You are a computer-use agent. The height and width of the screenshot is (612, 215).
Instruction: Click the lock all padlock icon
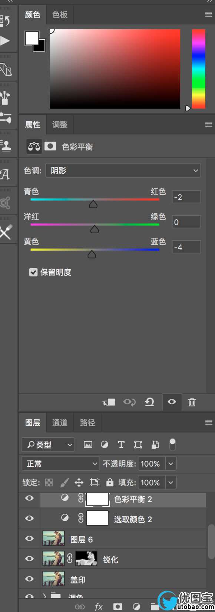pyautogui.click(x=110, y=482)
